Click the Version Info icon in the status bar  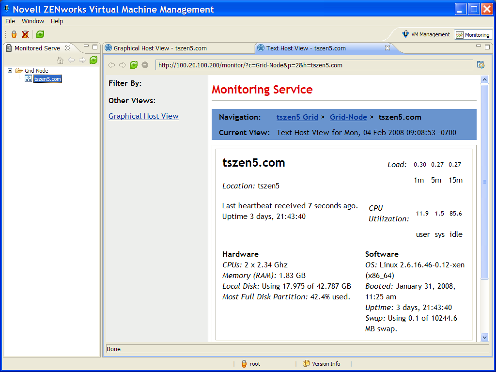tap(305, 364)
